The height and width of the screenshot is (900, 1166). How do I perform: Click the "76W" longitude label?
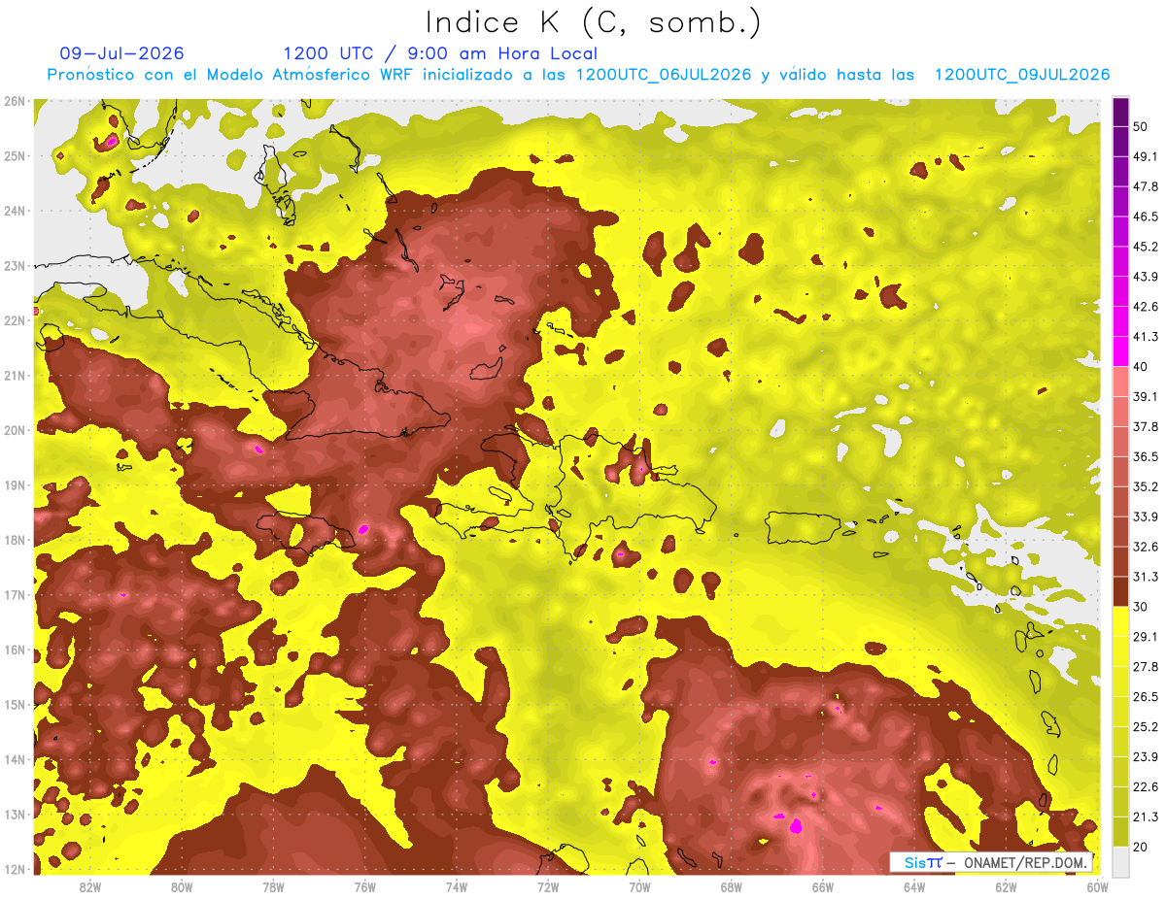365,887
